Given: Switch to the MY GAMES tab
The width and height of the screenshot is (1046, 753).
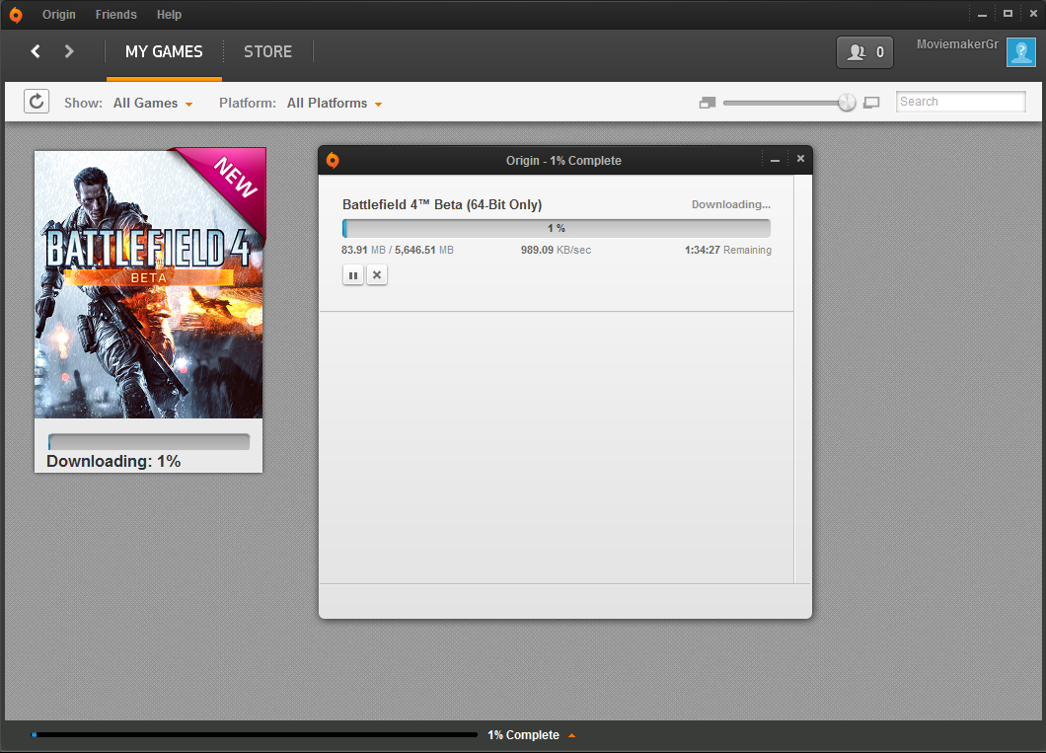Looking at the screenshot, I should (164, 52).
